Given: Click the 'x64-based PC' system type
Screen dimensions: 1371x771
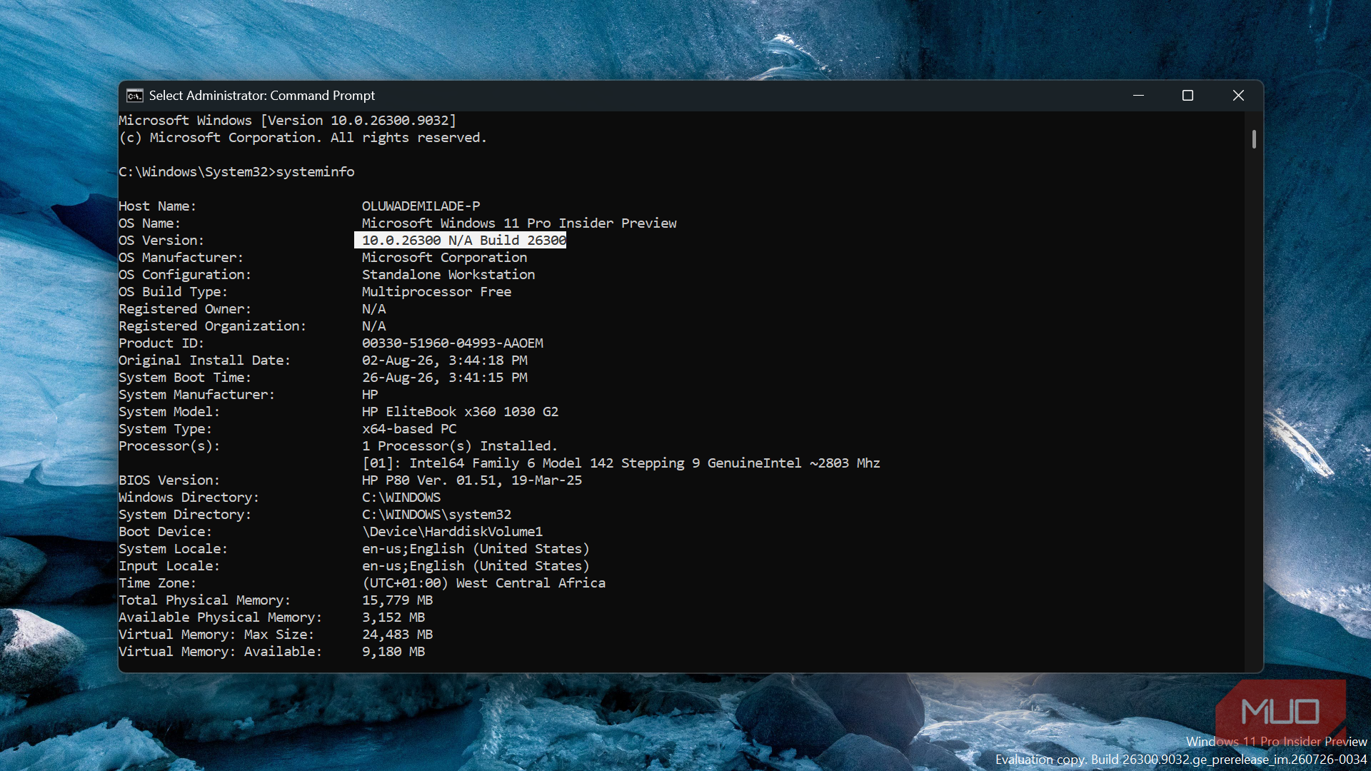Looking at the screenshot, I should [x=408, y=429].
